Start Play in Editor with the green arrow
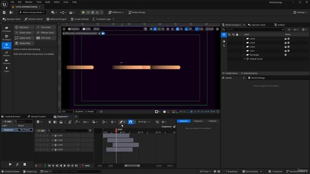 point(83,13)
